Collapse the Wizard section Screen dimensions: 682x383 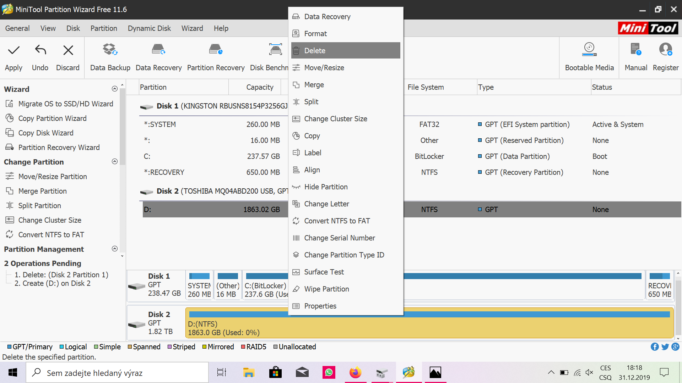(115, 89)
